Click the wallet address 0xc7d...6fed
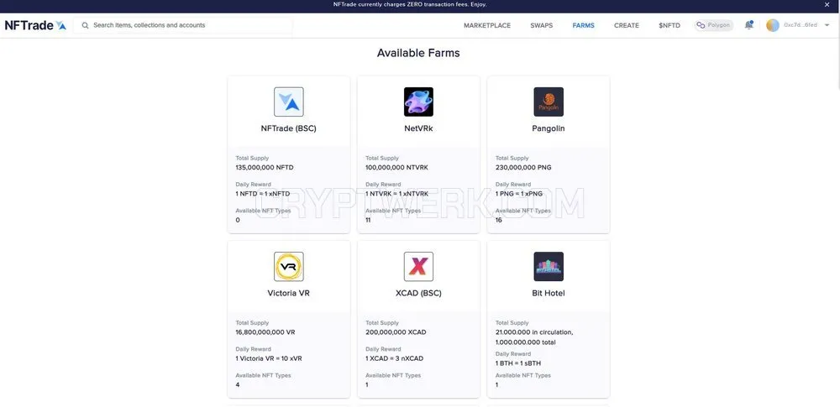Viewport: 840px width, 407px height. [801, 25]
